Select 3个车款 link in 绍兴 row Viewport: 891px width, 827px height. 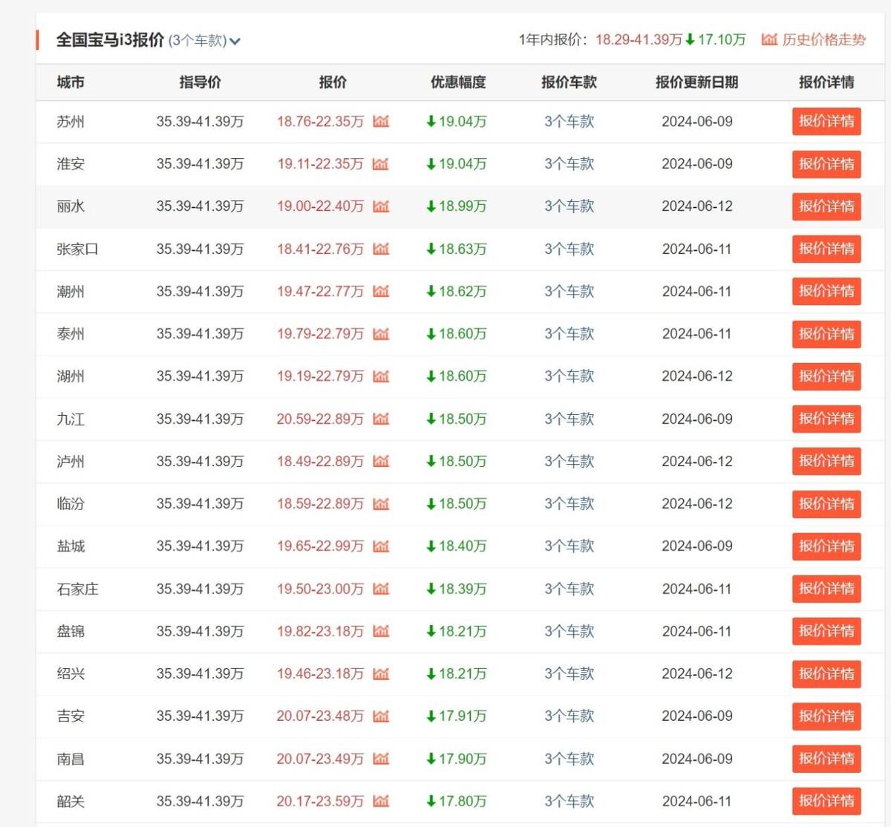point(569,674)
